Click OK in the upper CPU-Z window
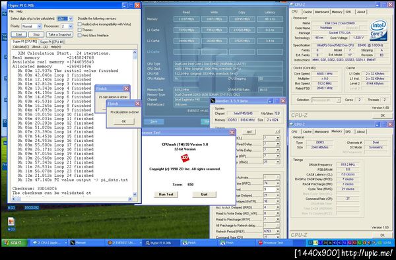 pyautogui.click(x=383, y=115)
